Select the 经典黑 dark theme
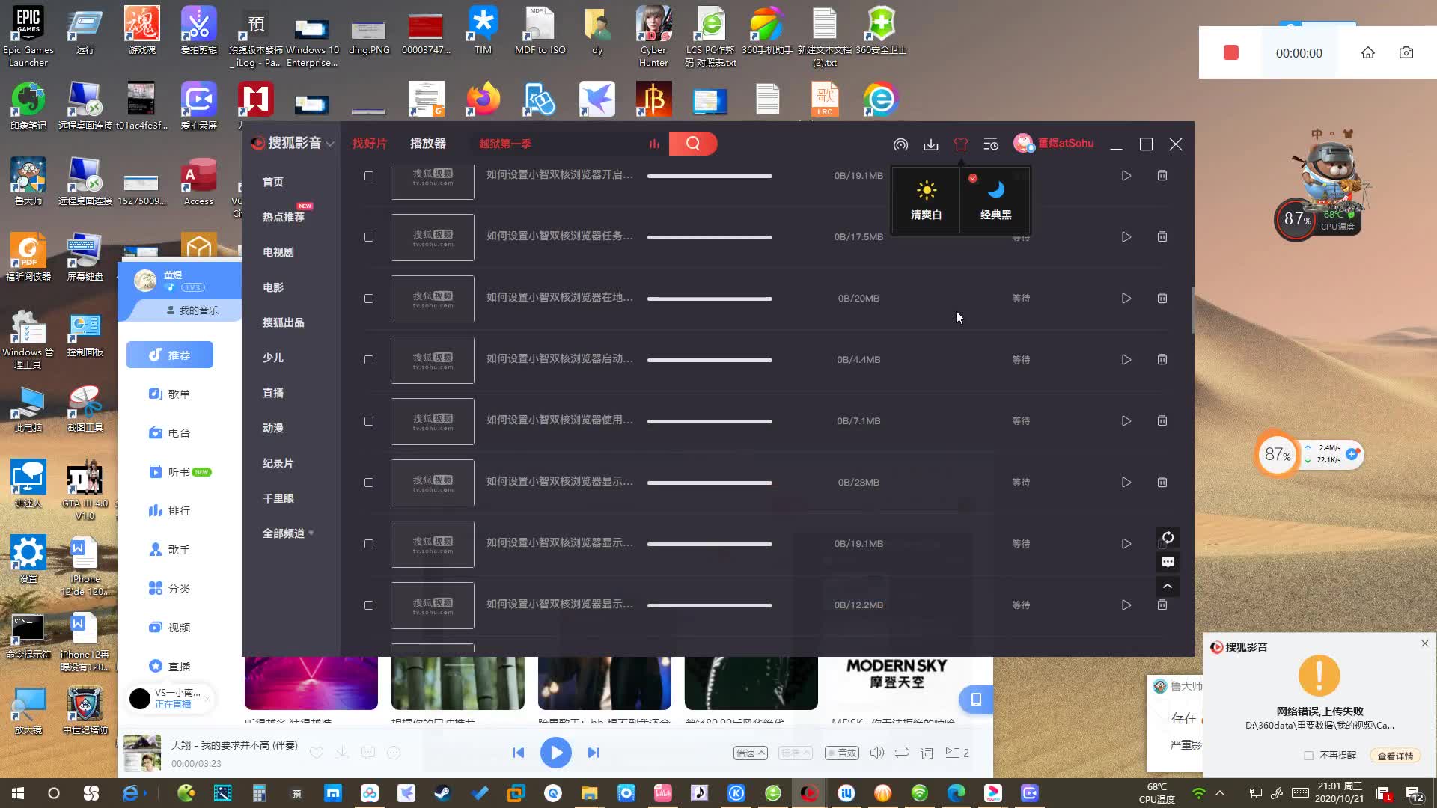 (995, 200)
